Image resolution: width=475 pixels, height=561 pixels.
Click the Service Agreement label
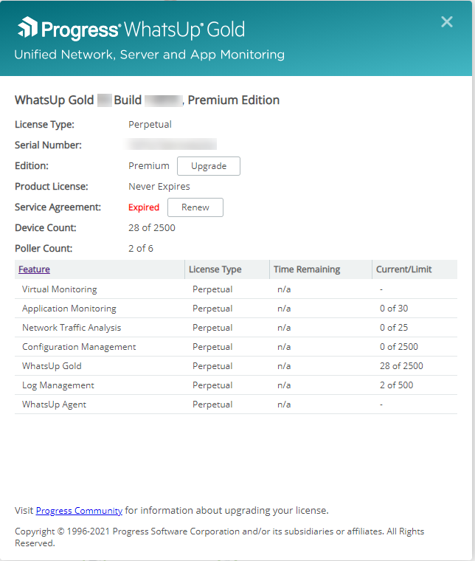coord(58,207)
